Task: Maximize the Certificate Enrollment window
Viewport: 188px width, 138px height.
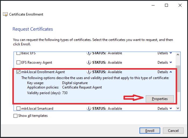Action: click(x=166, y=5)
